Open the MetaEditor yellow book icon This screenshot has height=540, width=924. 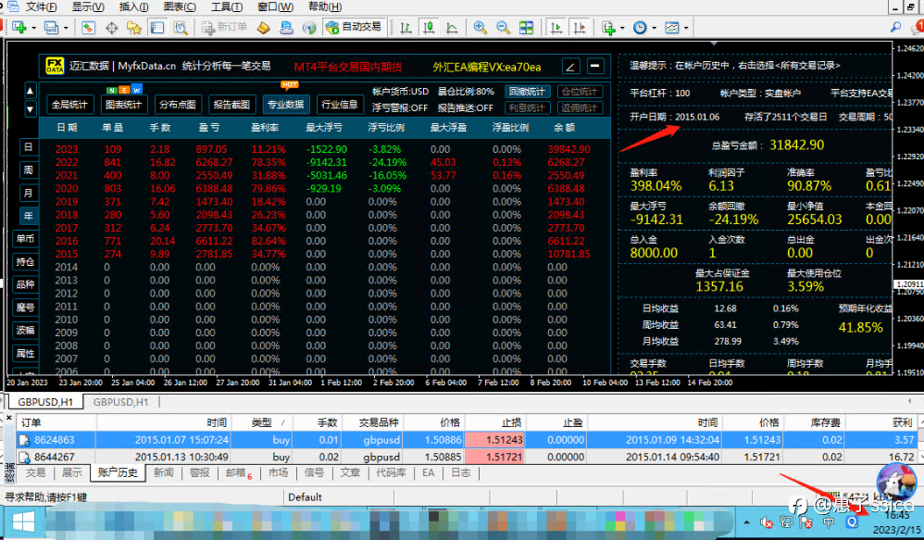click(x=264, y=27)
